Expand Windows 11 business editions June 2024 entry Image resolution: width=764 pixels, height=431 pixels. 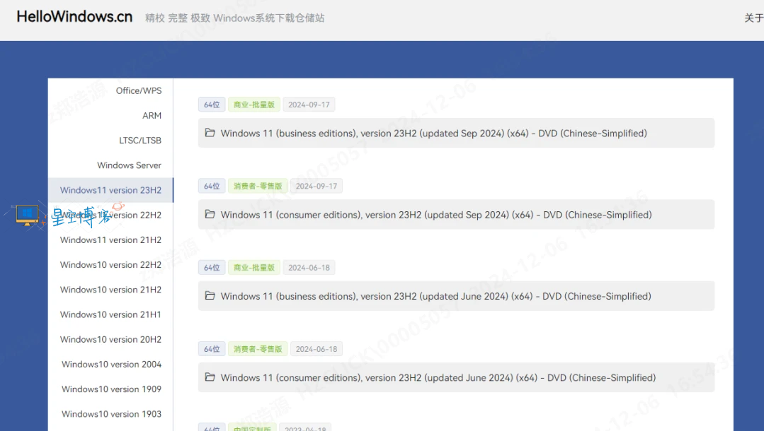point(456,296)
